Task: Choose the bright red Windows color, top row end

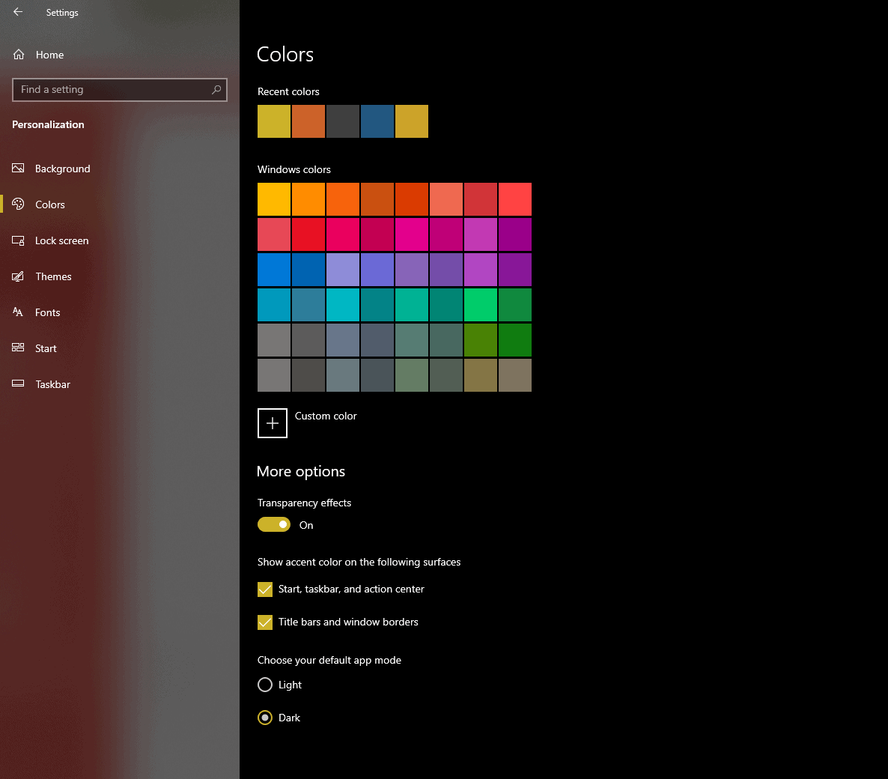Action: point(515,198)
